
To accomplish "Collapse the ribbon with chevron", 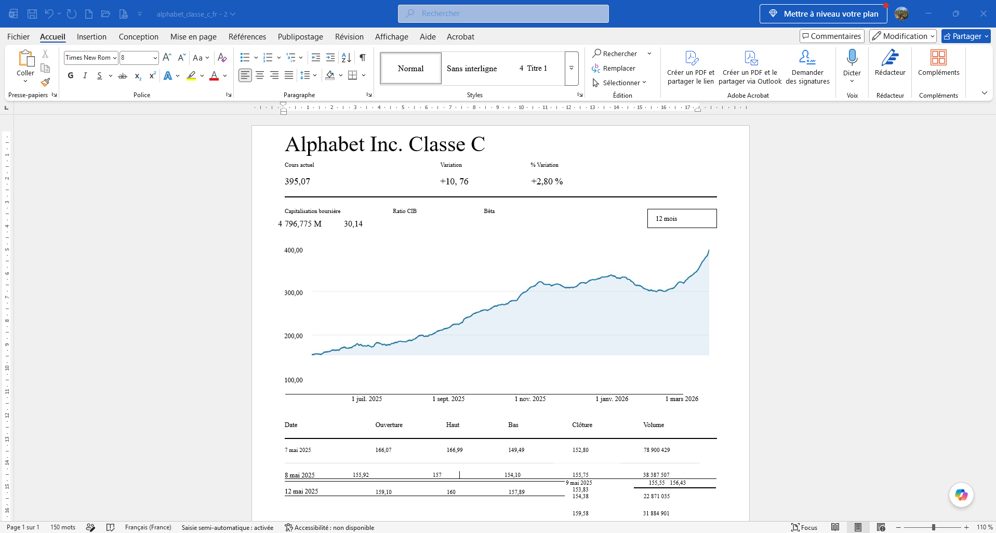I will click(x=984, y=93).
